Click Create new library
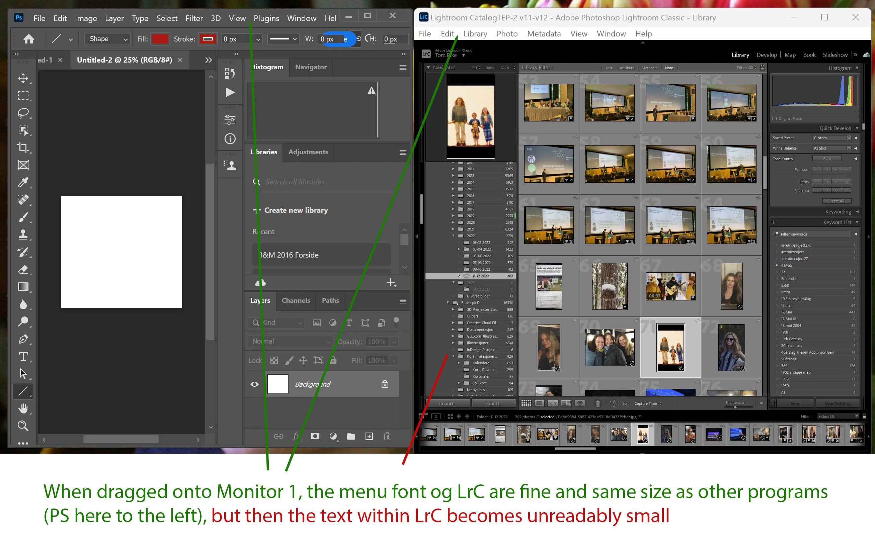This screenshot has height=550, width=875. tap(296, 210)
